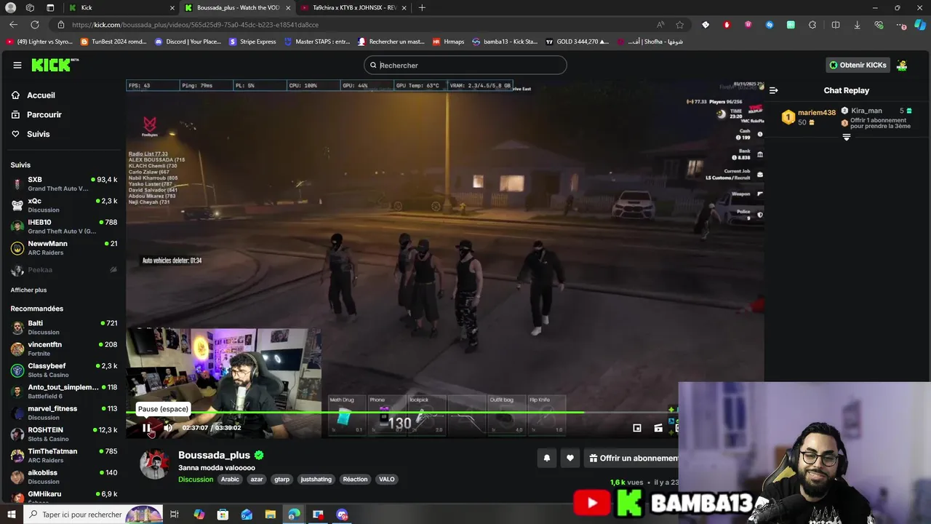
Task: Open Balti recommended channel
Action: click(x=64, y=327)
